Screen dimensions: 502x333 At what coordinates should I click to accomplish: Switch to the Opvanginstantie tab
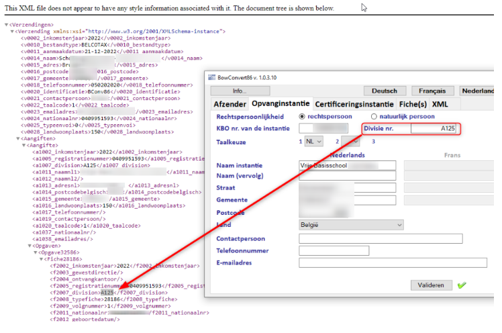point(281,103)
